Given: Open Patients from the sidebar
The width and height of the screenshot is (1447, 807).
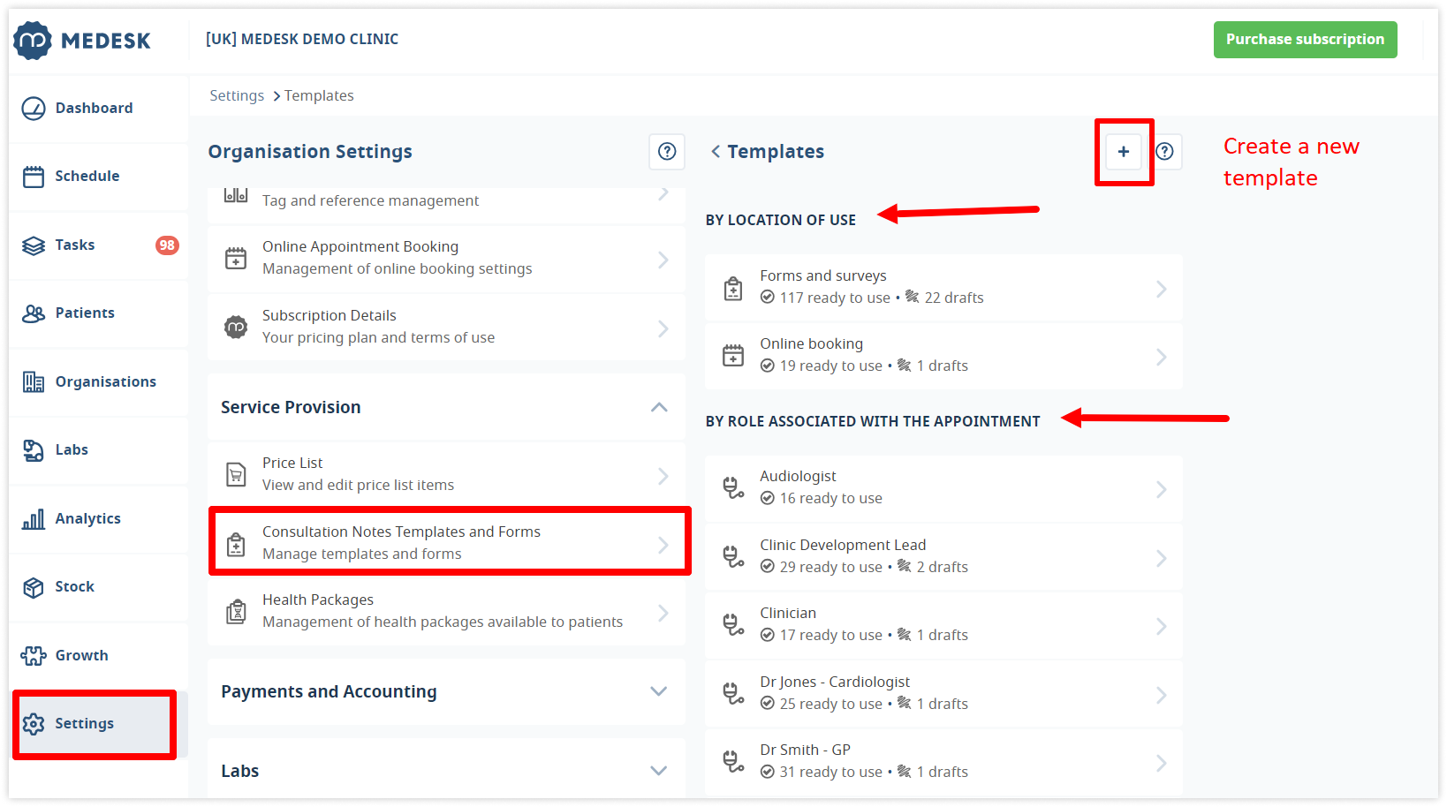Looking at the screenshot, I should [98, 313].
